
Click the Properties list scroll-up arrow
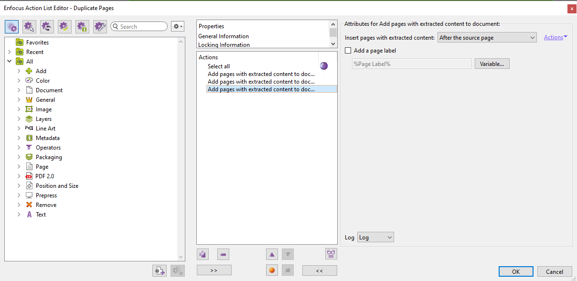coord(333,24)
